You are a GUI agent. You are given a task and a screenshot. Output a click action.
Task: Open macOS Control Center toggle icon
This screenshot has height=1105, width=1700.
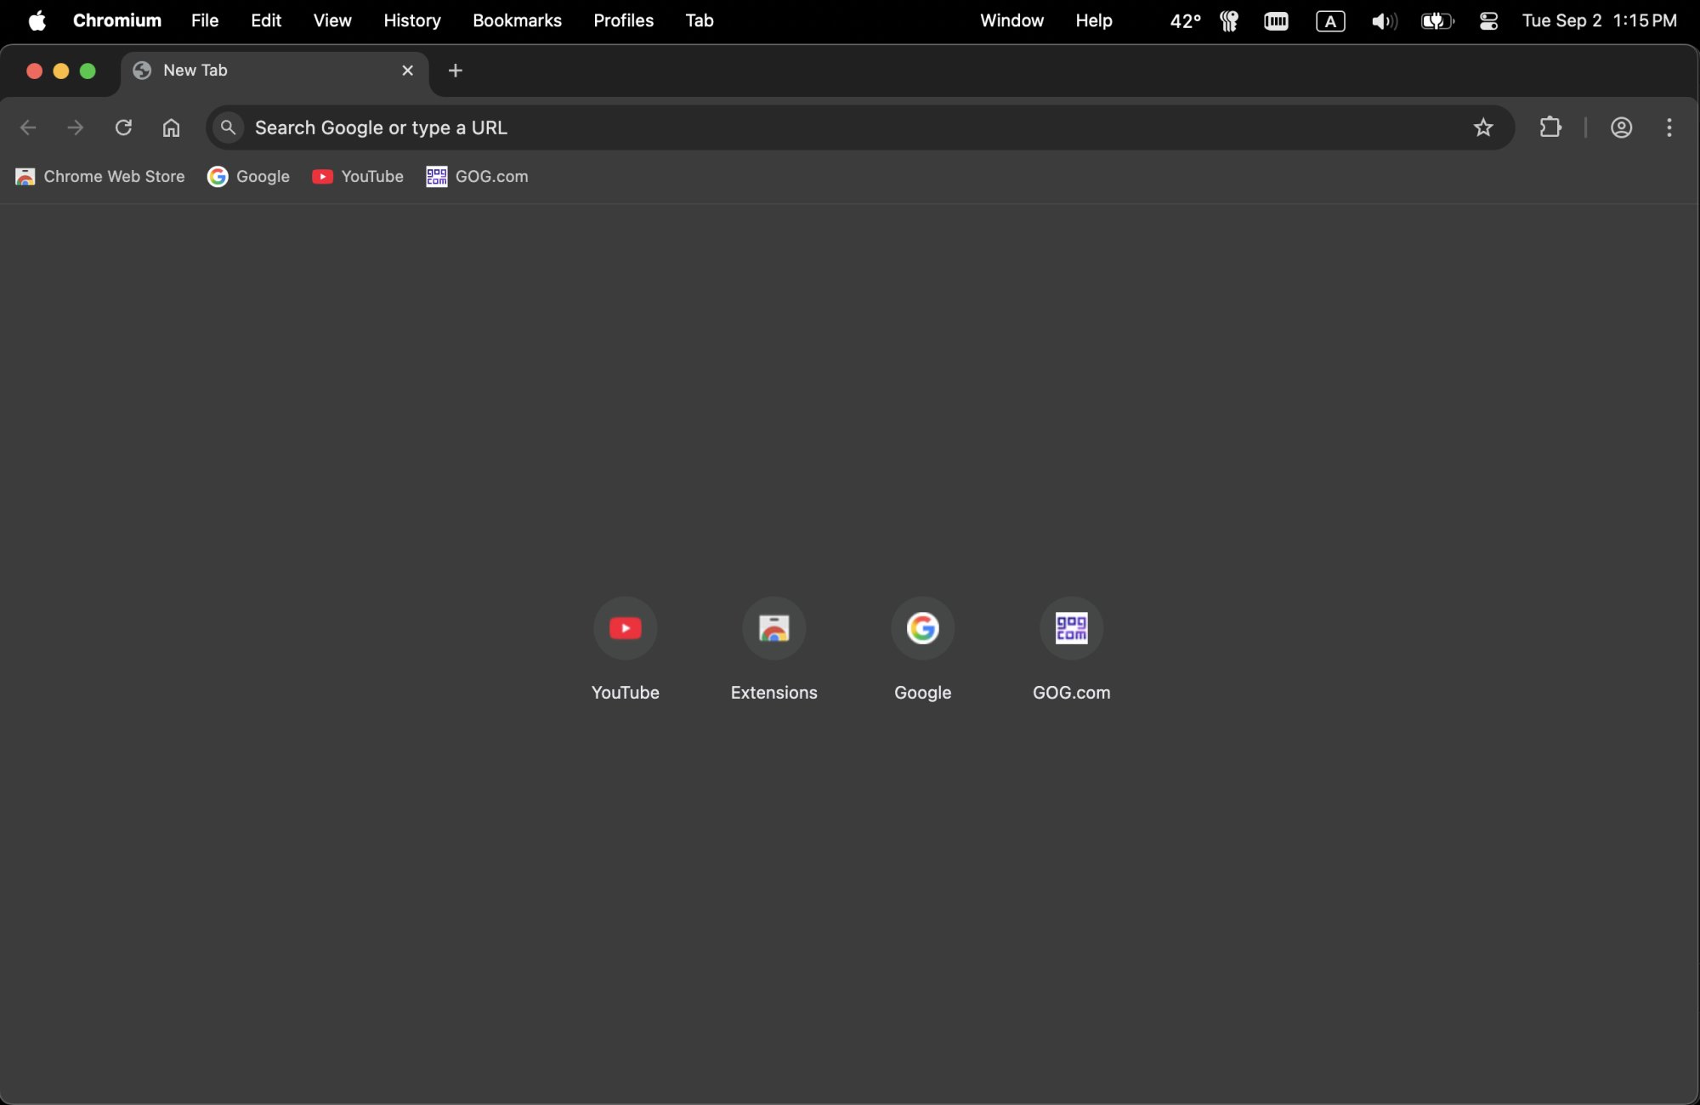pyautogui.click(x=1487, y=21)
